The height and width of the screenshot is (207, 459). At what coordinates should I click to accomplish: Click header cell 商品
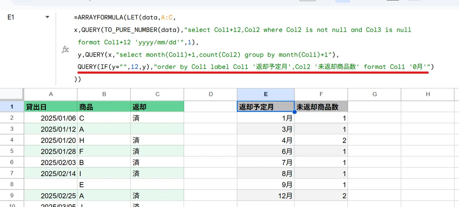[x=104, y=107]
